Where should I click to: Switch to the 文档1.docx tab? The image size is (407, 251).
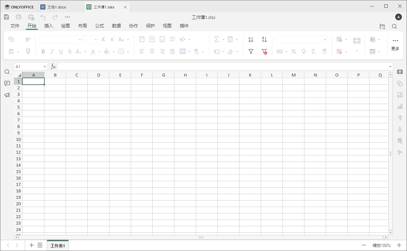57,7
